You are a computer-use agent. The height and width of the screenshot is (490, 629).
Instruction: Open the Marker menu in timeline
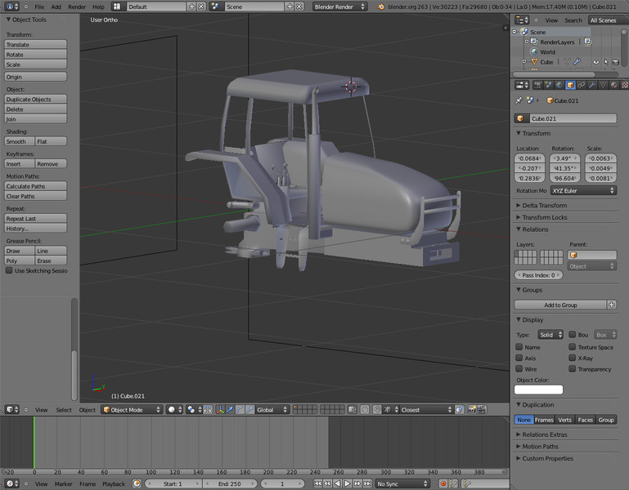(63, 483)
